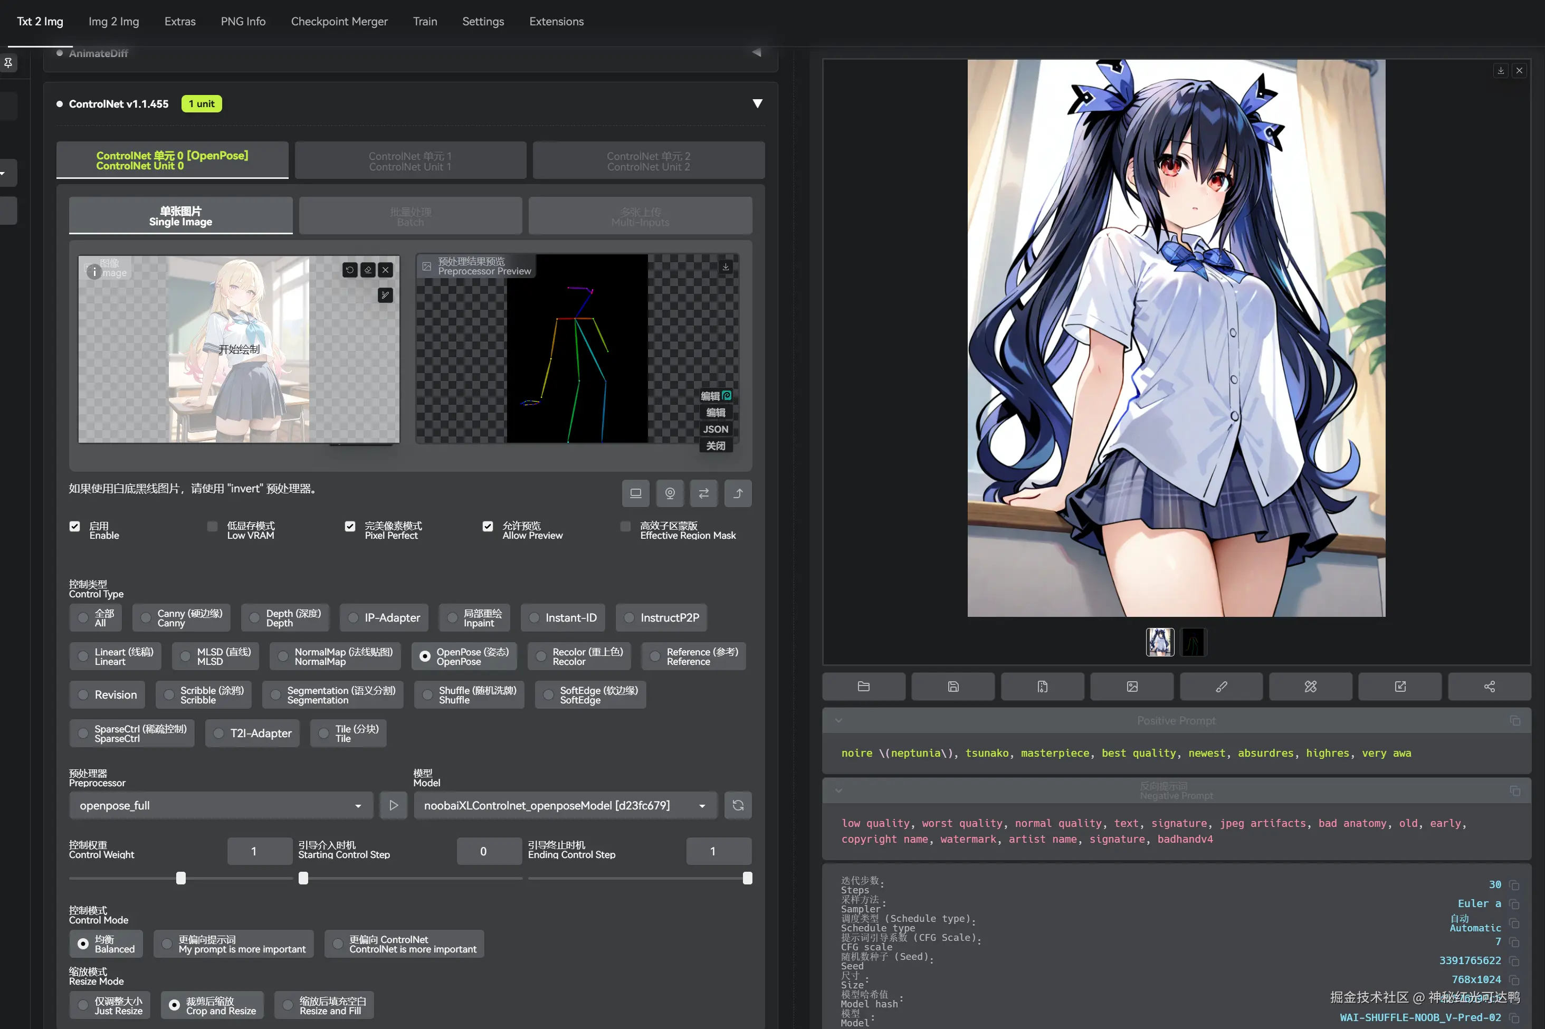Send dimensions to txt2img with the upward arrow icon
This screenshot has height=1029, width=1545.
pos(738,493)
